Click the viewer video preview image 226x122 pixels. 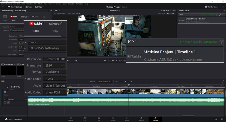115,35
